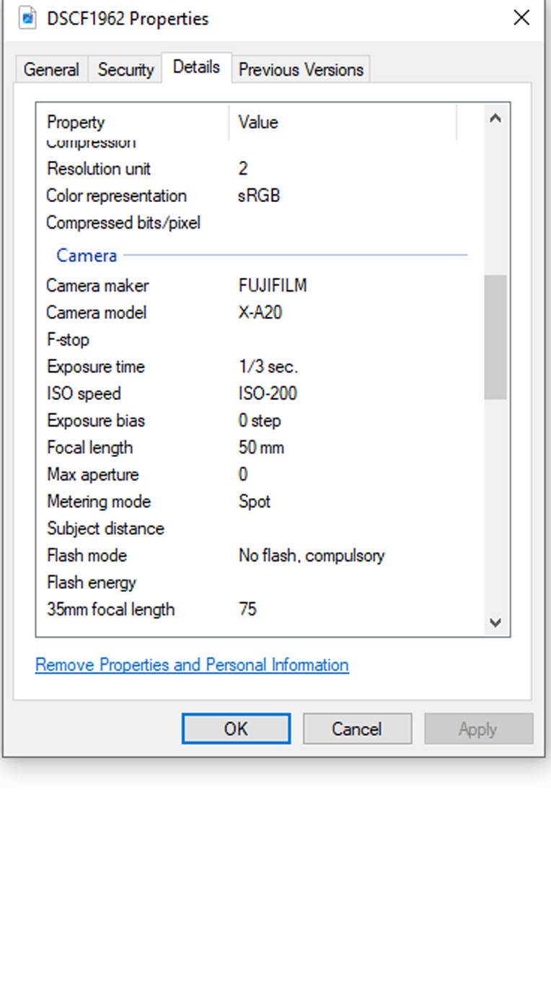Close the Properties dialog with X
The width and height of the screenshot is (551, 981).
521,18
